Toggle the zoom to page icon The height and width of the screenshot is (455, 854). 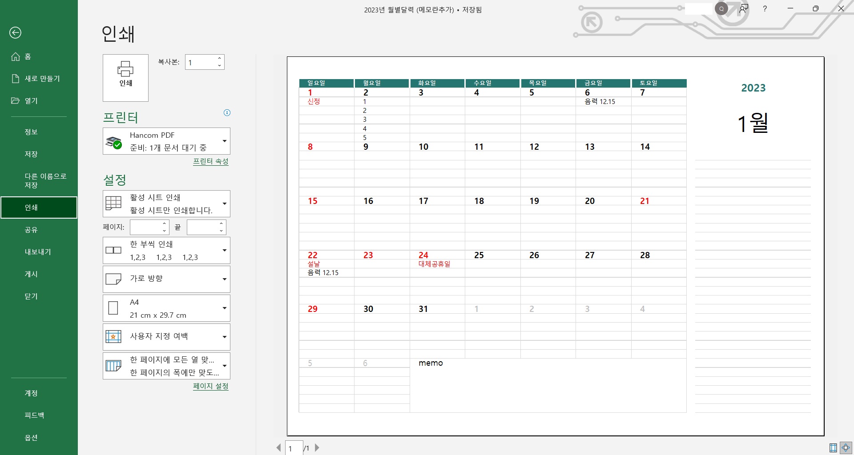click(x=846, y=448)
